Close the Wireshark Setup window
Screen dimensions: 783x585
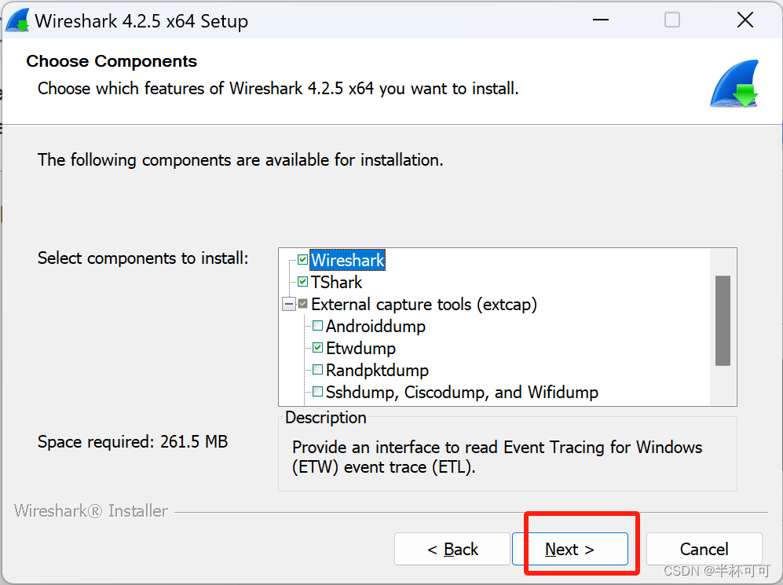point(745,20)
